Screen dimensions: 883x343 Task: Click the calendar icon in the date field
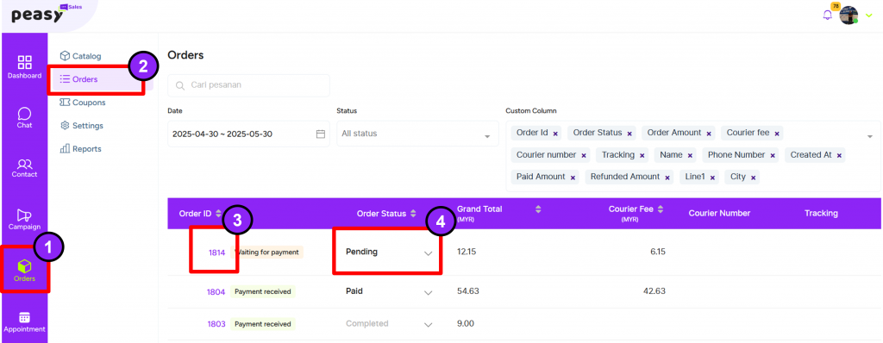point(321,134)
